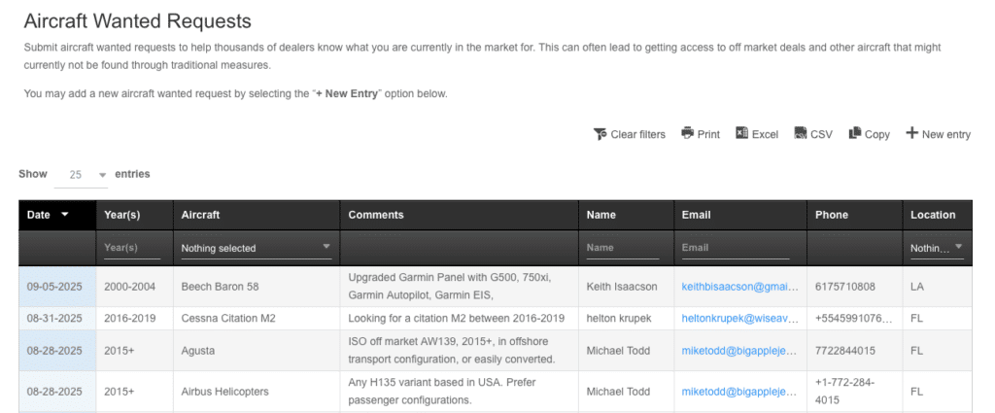Viewport: 995px width, 413px height.
Task: Click the Clear filters funnel icon
Action: (x=600, y=134)
